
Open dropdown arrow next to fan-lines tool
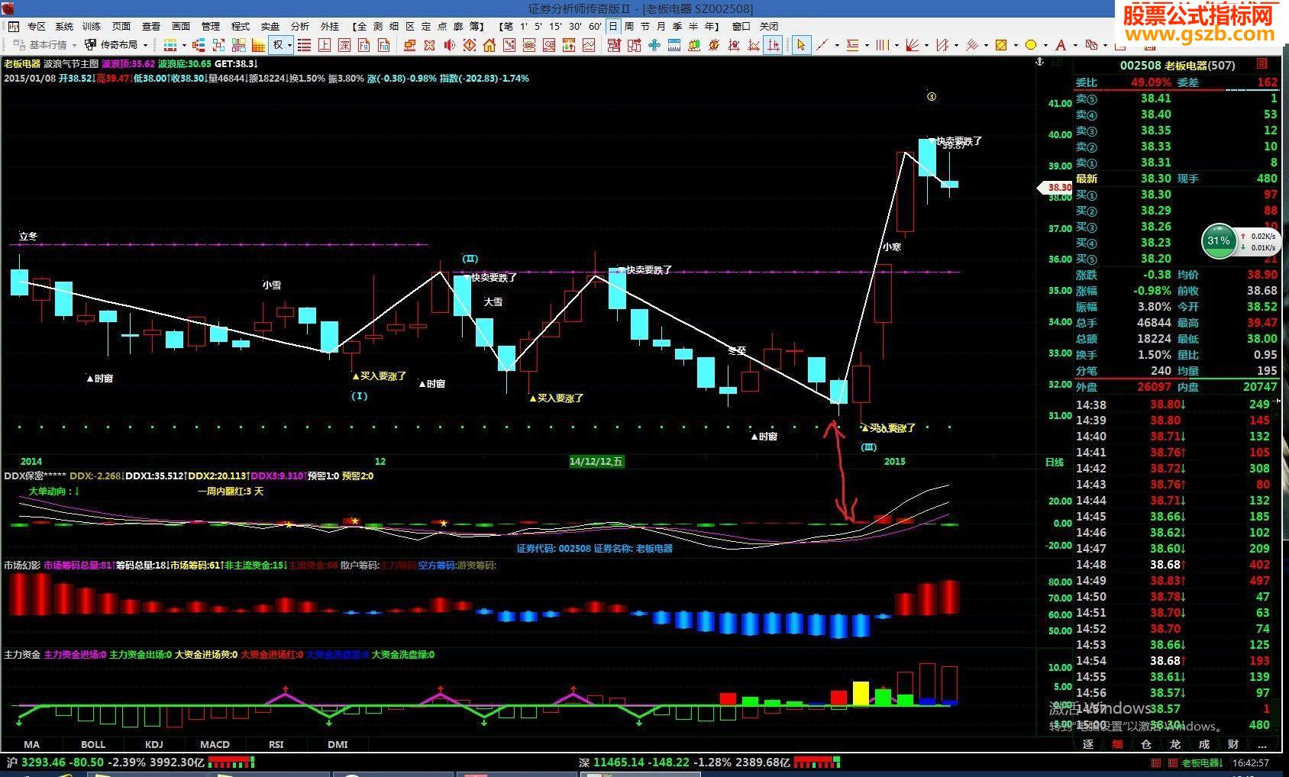[926, 45]
